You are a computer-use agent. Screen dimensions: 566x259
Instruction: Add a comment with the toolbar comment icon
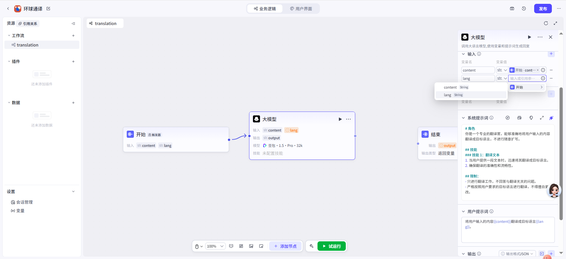[x=231, y=246]
